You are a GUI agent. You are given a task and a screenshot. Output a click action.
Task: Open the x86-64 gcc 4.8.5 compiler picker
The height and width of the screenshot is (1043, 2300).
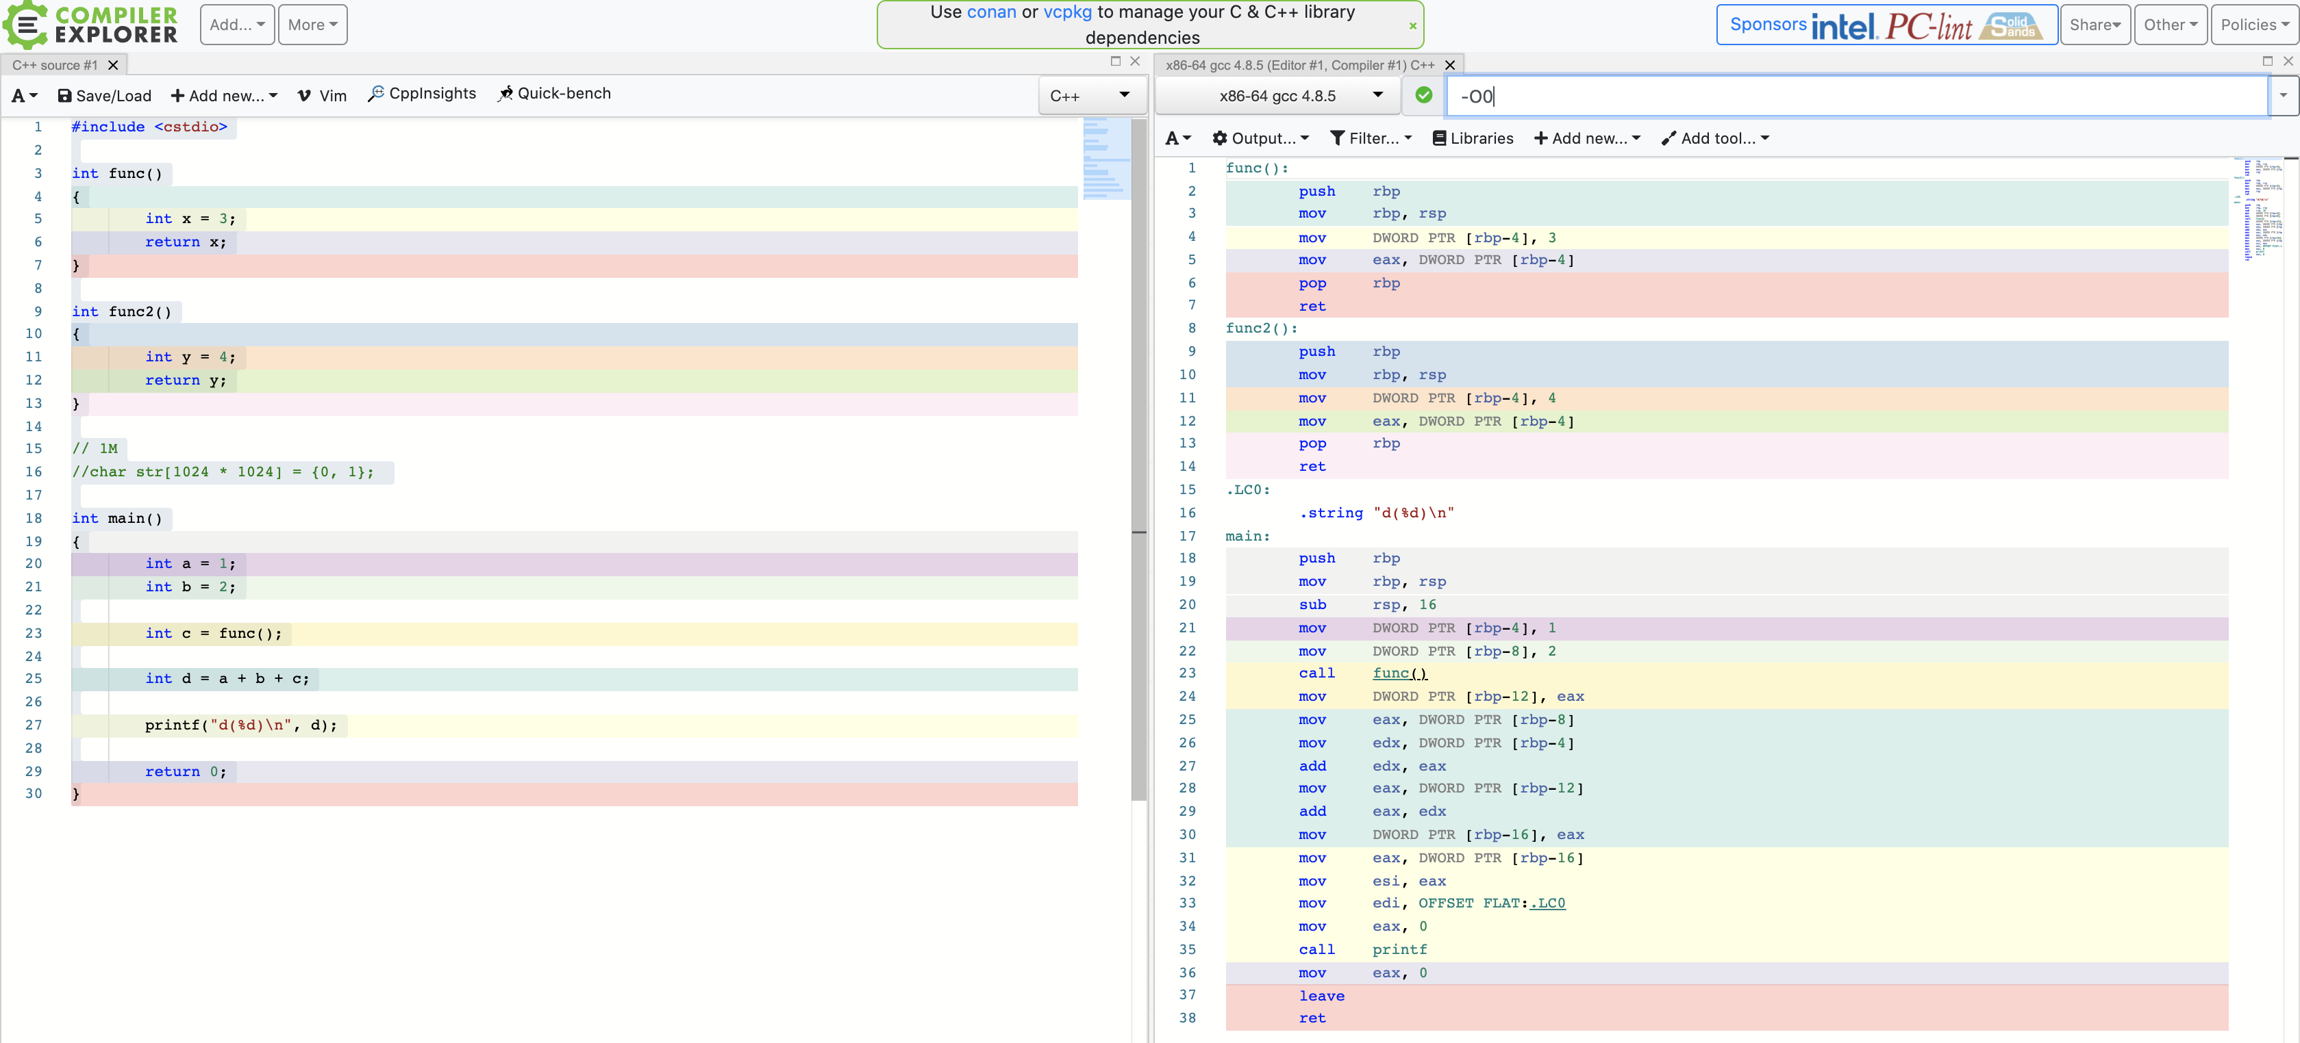tap(1277, 95)
